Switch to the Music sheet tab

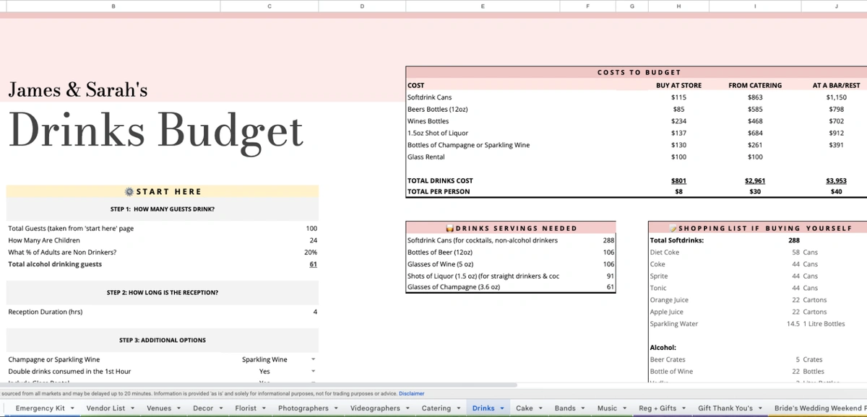[607, 407]
